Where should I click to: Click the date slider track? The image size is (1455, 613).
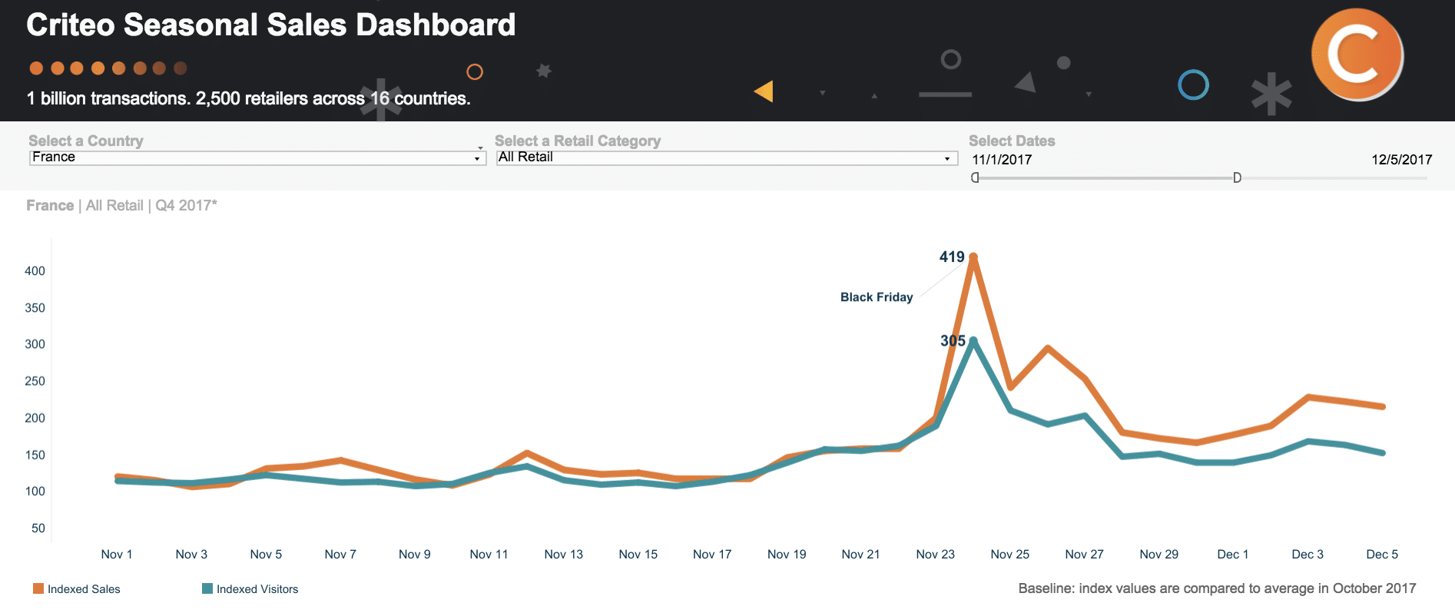pyautogui.click(x=1200, y=178)
